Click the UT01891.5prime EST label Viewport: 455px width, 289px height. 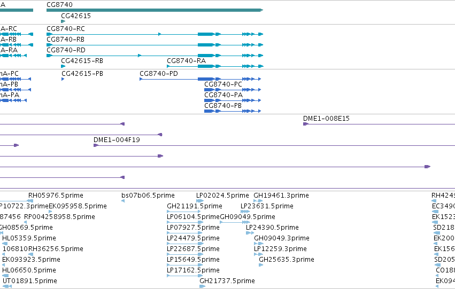pyautogui.click(x=30, y=281)
